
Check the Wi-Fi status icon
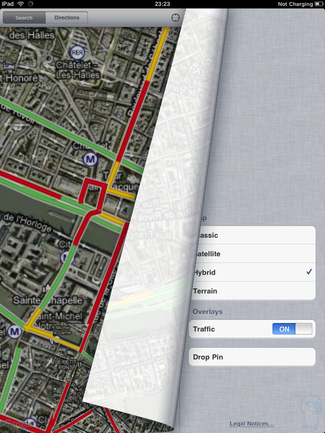tap(21, 4)
